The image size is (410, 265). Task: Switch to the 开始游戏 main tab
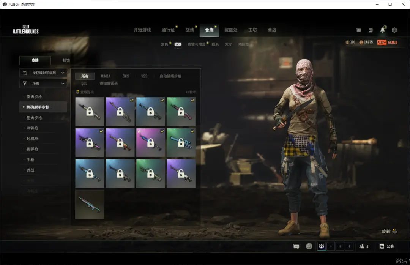click(x=142, y=30)
